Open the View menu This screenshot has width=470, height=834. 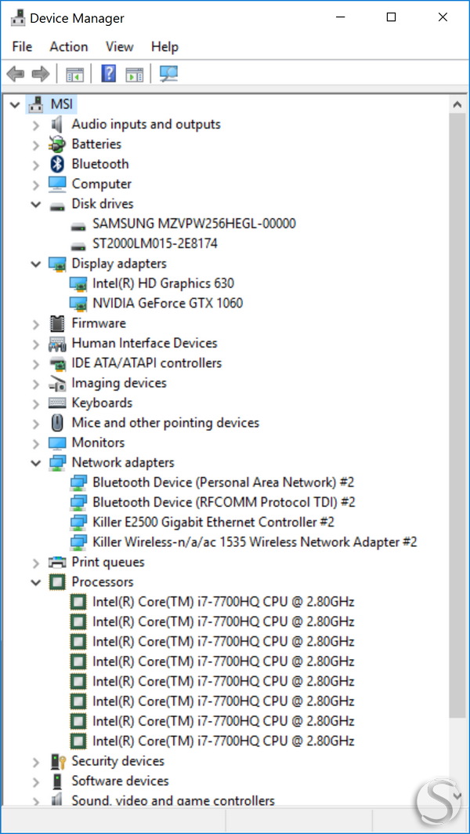(x=119, y=47)
